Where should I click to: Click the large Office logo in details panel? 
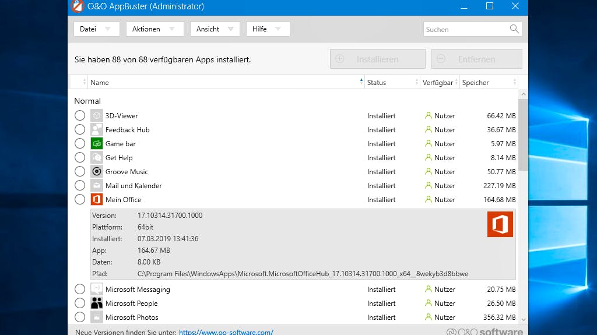[500, 224]
